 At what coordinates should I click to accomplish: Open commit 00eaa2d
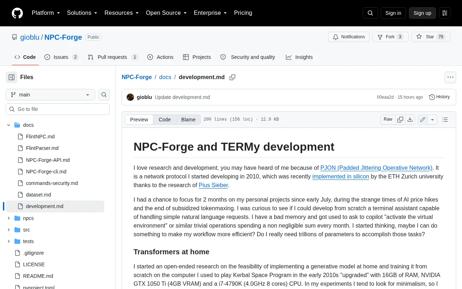[385, 97]
